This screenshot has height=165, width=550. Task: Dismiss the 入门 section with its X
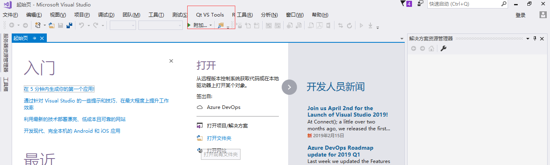pyautogui.click(x=171, y=61)
